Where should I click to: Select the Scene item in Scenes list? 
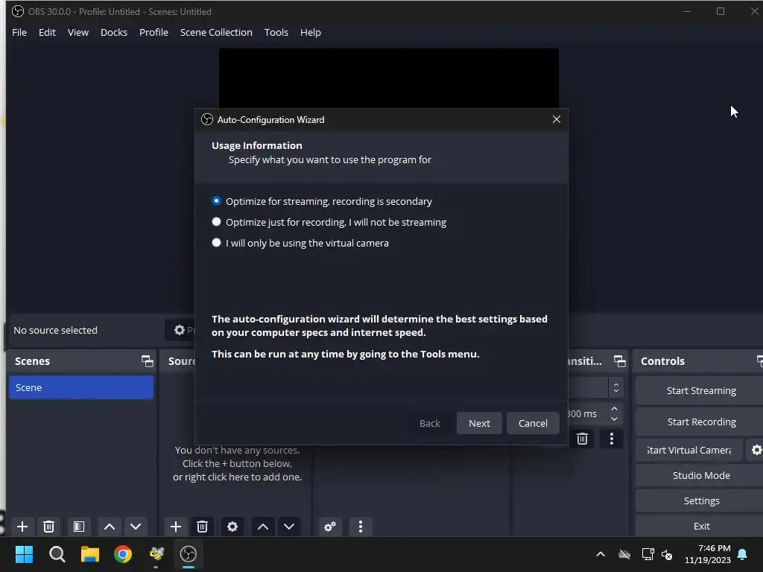click(81, 387)
